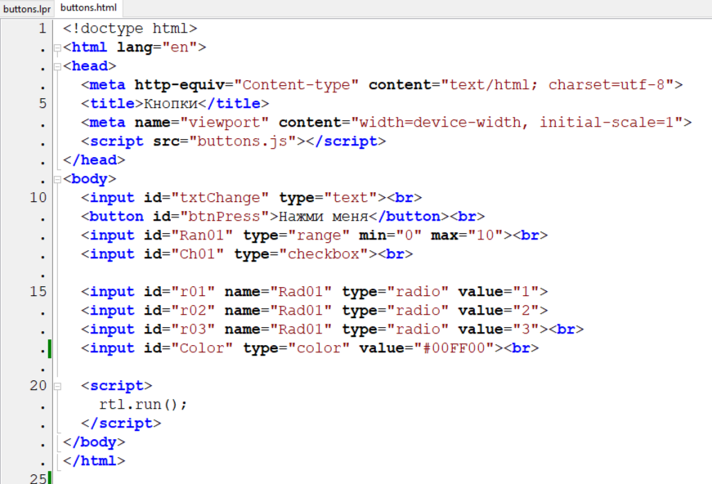
Task: Click the "viewport" attribute value
Action: click(224, 123)
